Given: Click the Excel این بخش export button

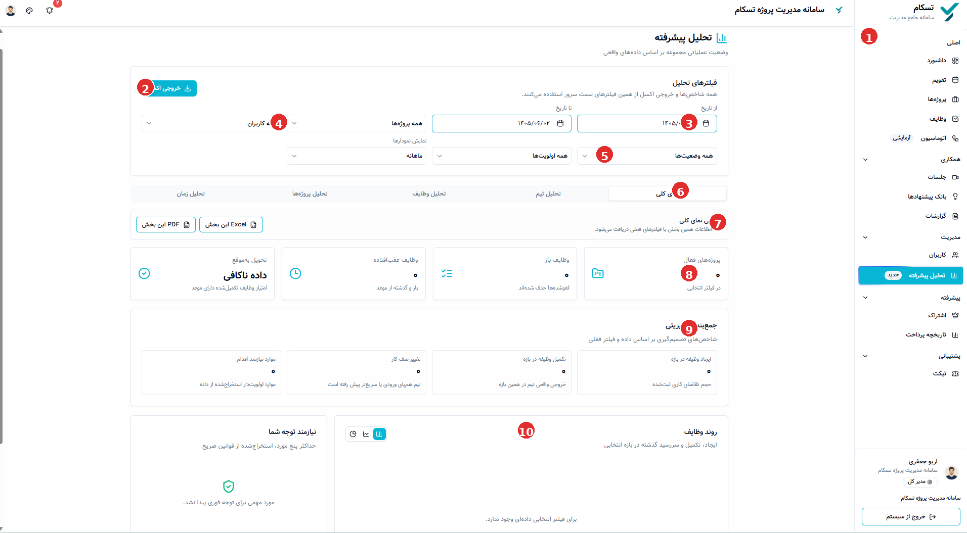Looking at the screenshot, I should click(231, 224).
